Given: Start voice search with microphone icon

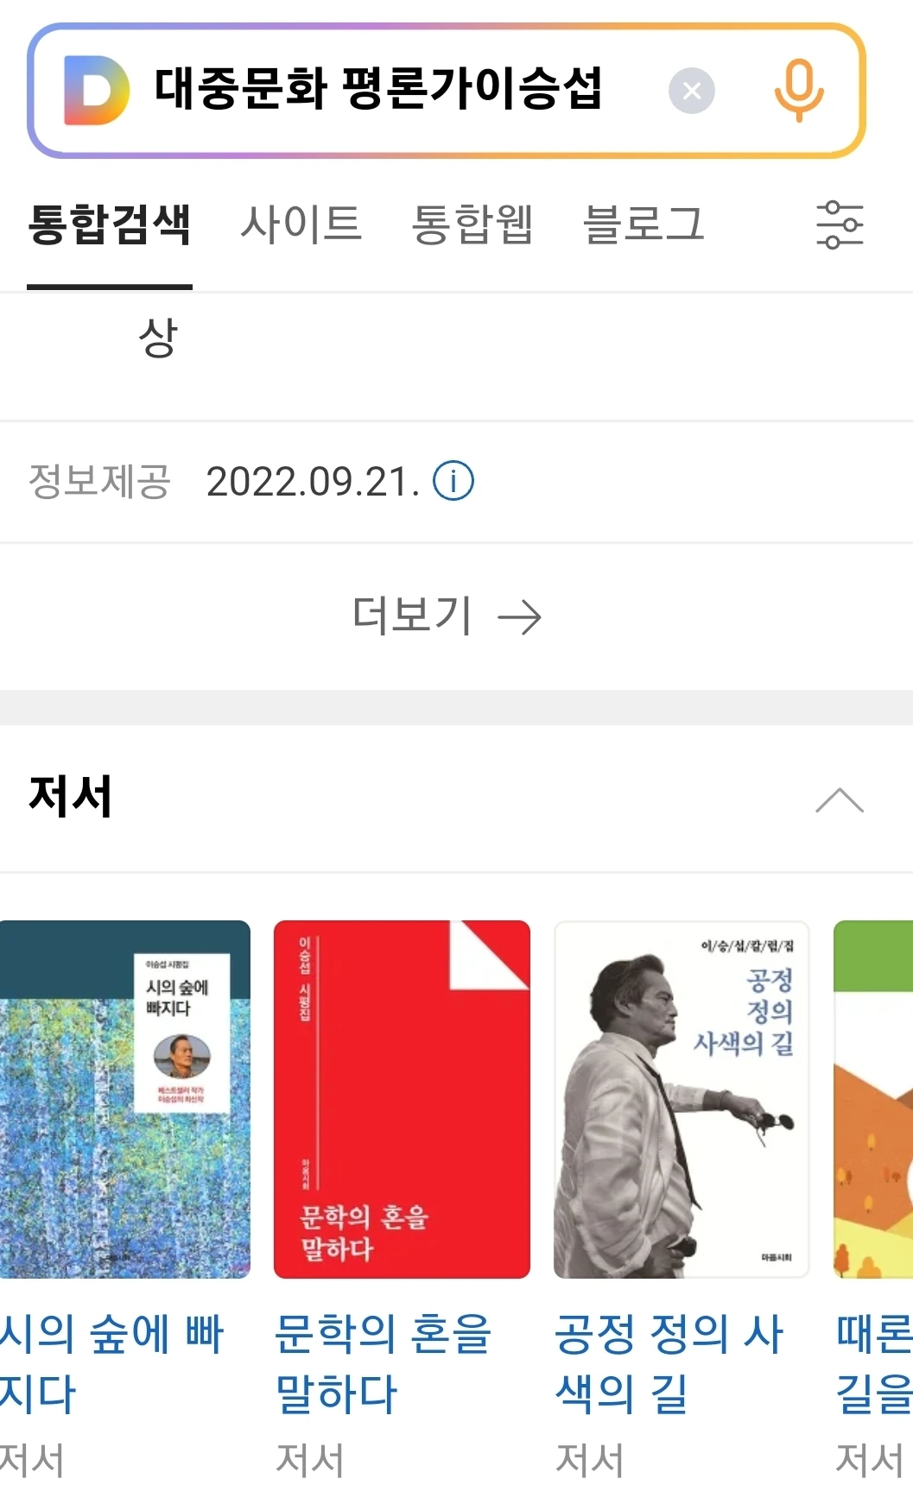Looking at the screenshot, I should coord(799,91).
